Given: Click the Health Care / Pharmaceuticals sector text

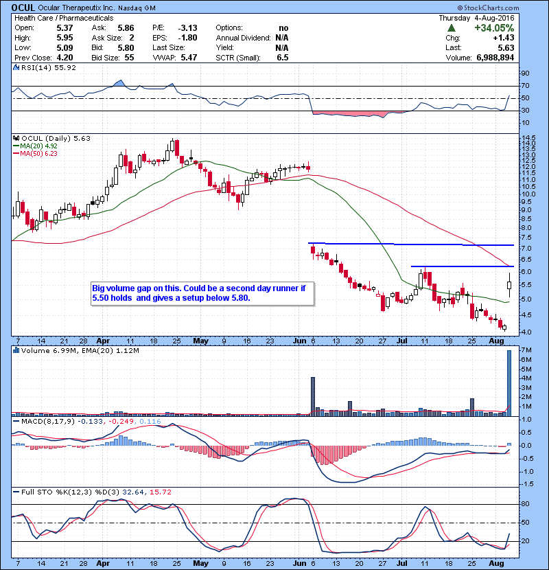Looking at the screenshot, I should pyautogui.click(x=64, y=18).
